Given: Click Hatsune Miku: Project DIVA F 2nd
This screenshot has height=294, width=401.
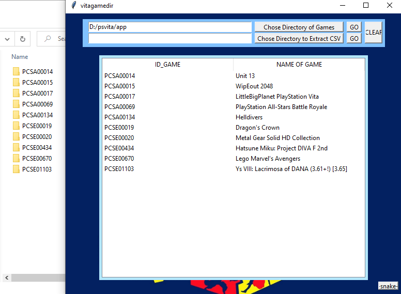Looking at the screenshot, I should coord(282,148).
